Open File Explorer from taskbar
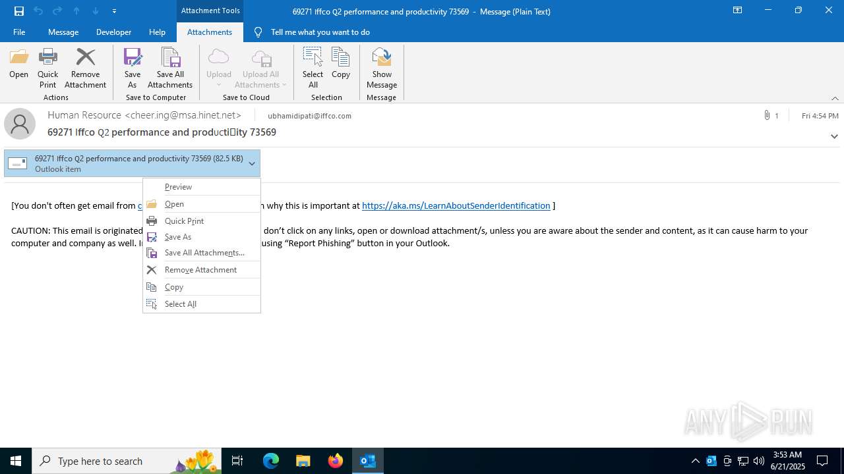Screen dimensions: 844x474 (x=303, y=461)
